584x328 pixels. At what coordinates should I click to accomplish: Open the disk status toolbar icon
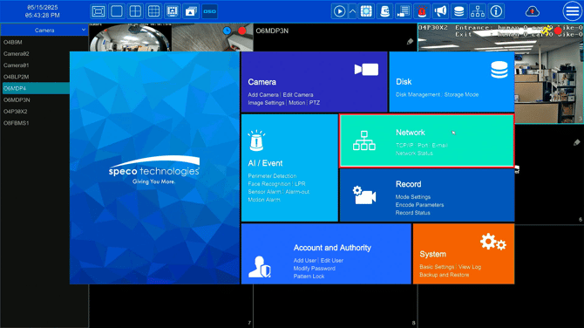coord(458,11)
